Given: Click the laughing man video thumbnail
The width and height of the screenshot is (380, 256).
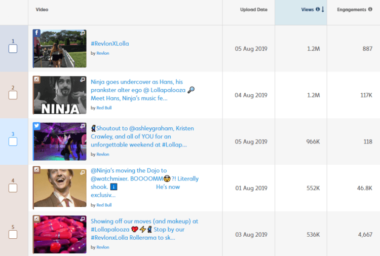Looking at the screenshot, I should (60, 188).
